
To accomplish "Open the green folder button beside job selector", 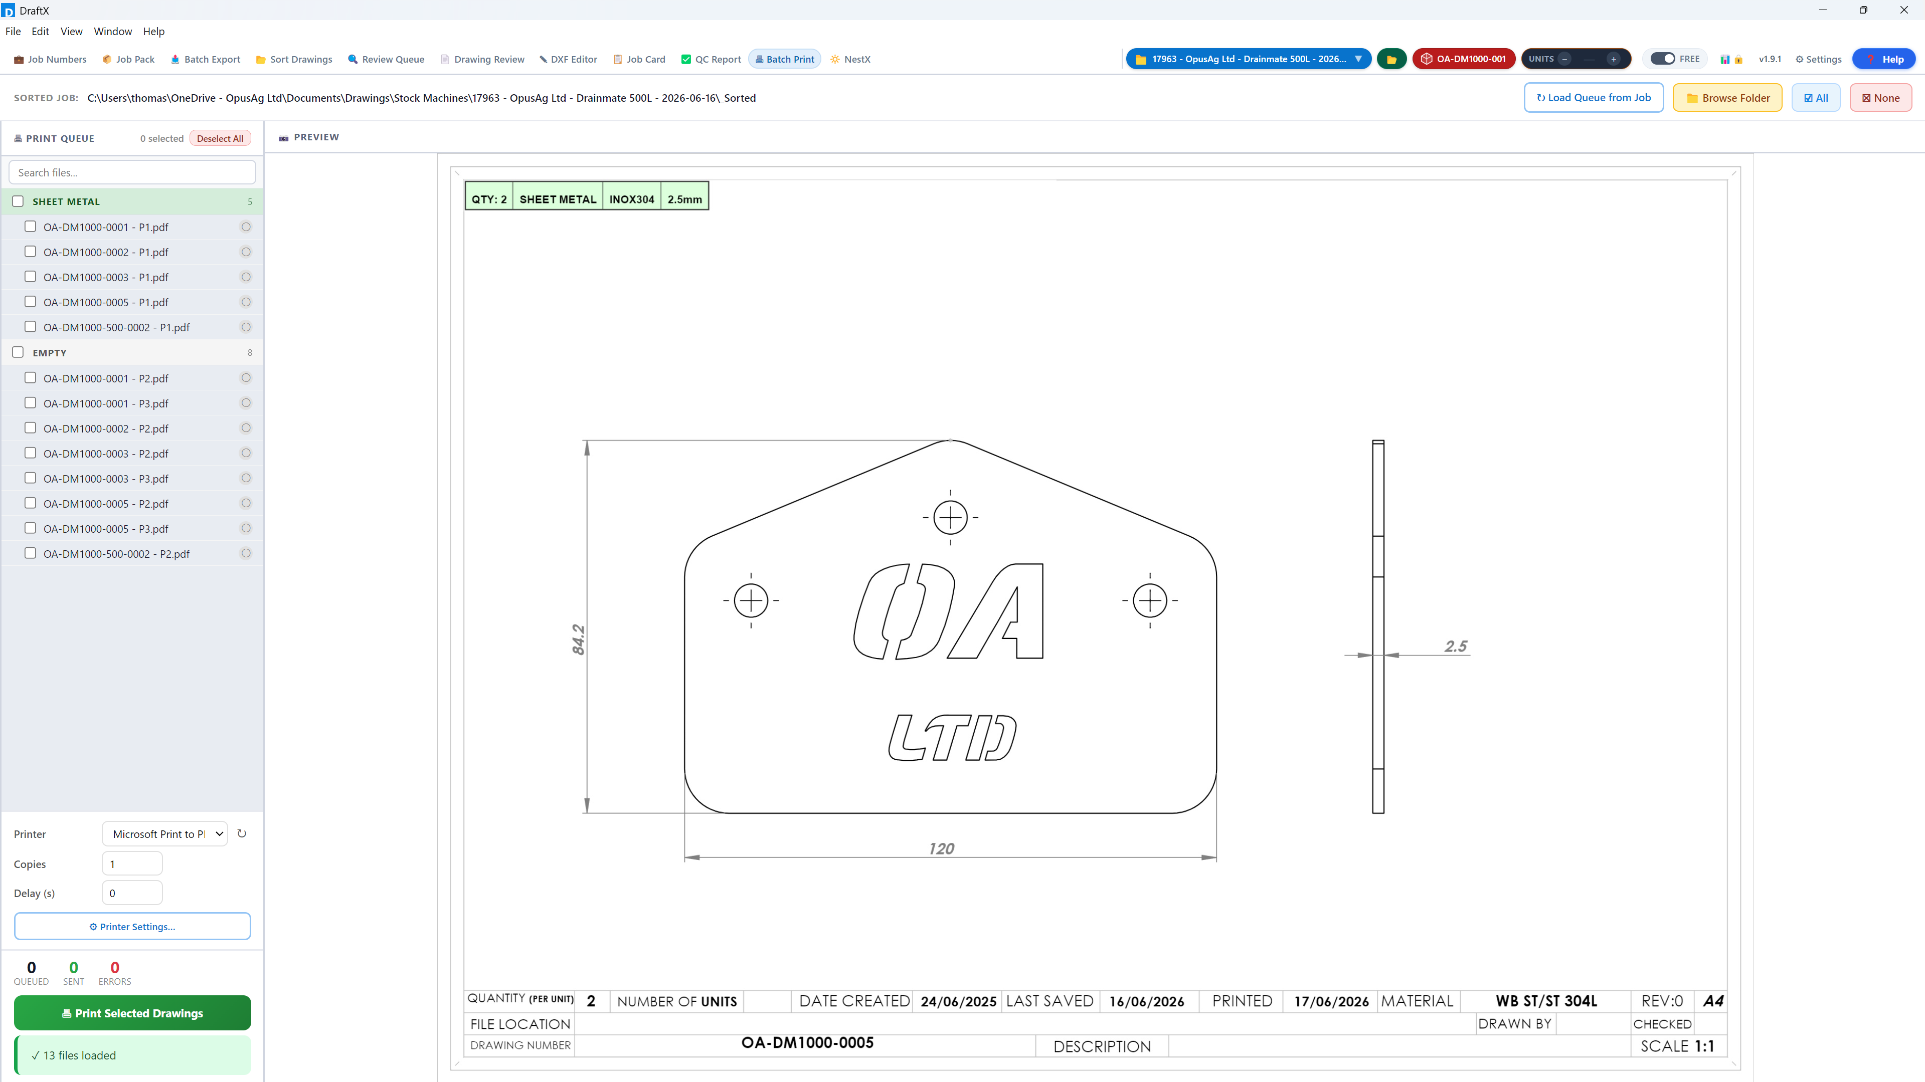I will [1391, 59].
